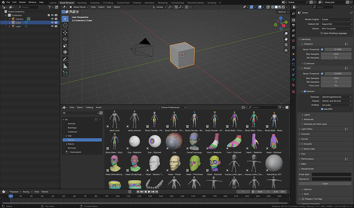The width and height of the screenshot is (354, 208).
Task: Open the viewport Options button
Action: pos(283,12)
